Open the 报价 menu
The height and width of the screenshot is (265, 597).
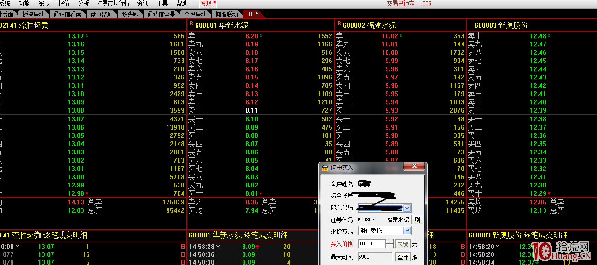(64, 4)
